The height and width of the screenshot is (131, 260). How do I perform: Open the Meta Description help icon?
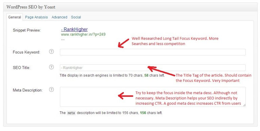(x=51, y=90)
